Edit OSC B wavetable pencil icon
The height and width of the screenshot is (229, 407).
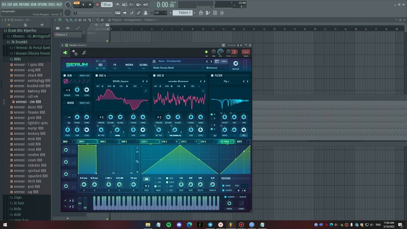(x=203, y=91)
